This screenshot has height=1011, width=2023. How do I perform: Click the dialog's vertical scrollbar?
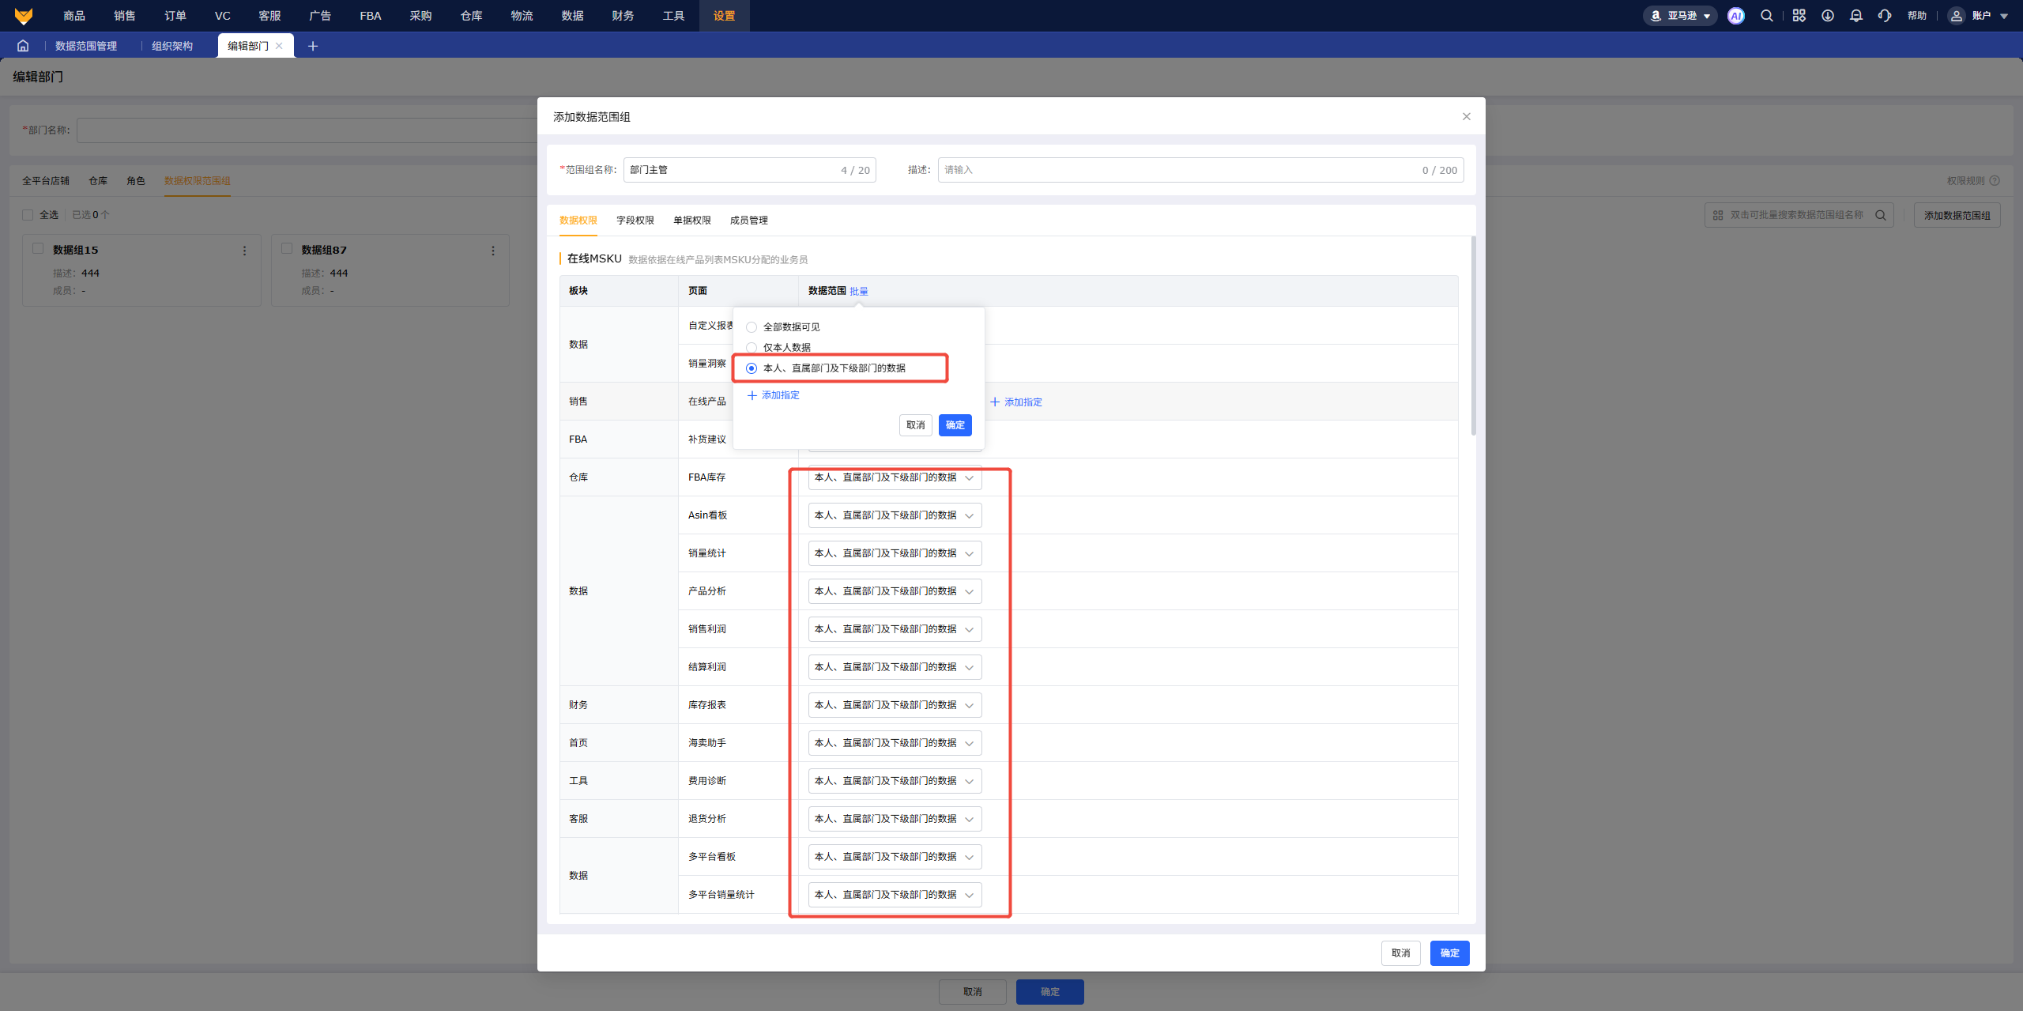[1473, 336]
